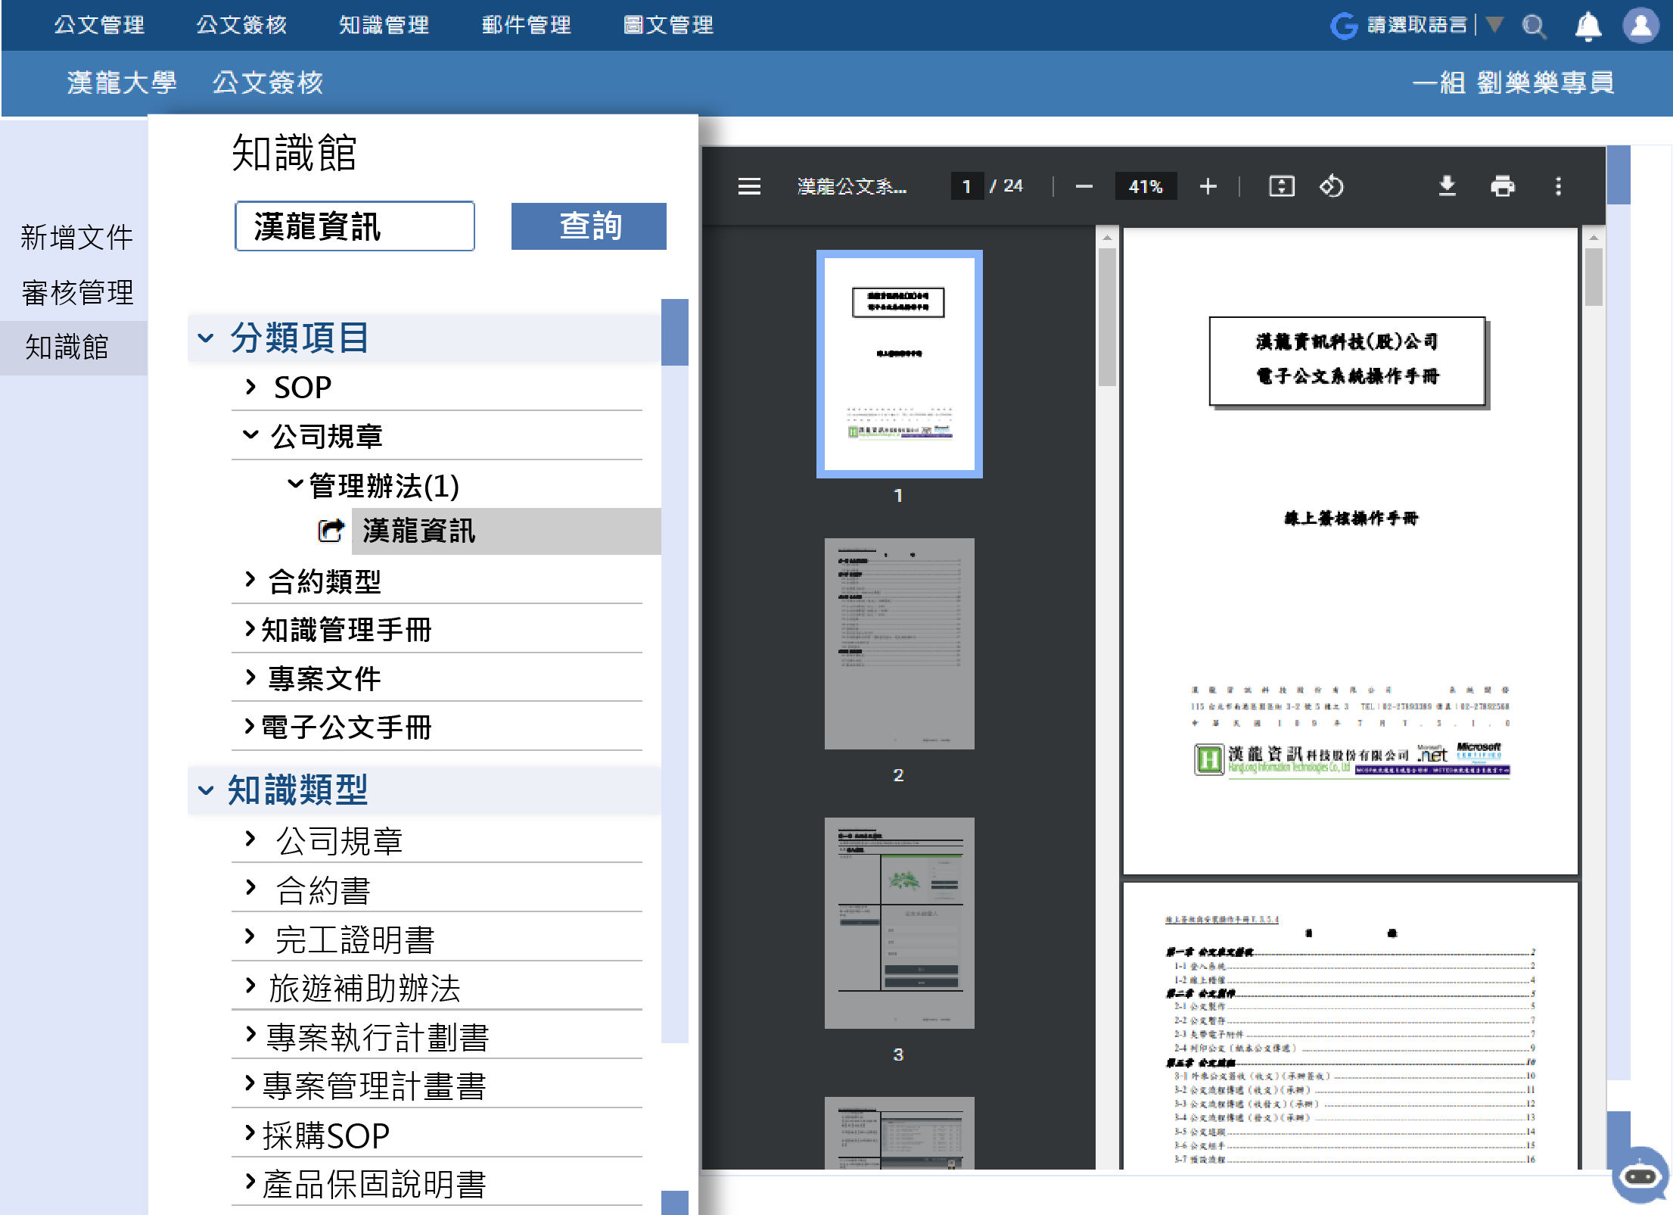The image size is (1673, 1215).
Task: Expand the 專案文件 category
Action: click(250, 677)
